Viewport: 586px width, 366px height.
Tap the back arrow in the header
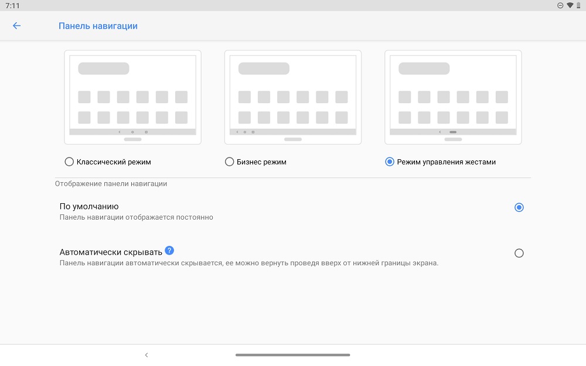click(16, 25)
